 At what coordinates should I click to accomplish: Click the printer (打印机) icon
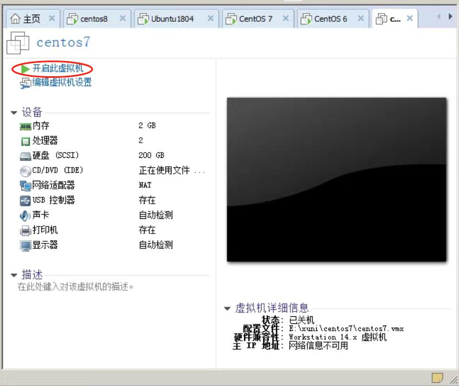(26, 231)
